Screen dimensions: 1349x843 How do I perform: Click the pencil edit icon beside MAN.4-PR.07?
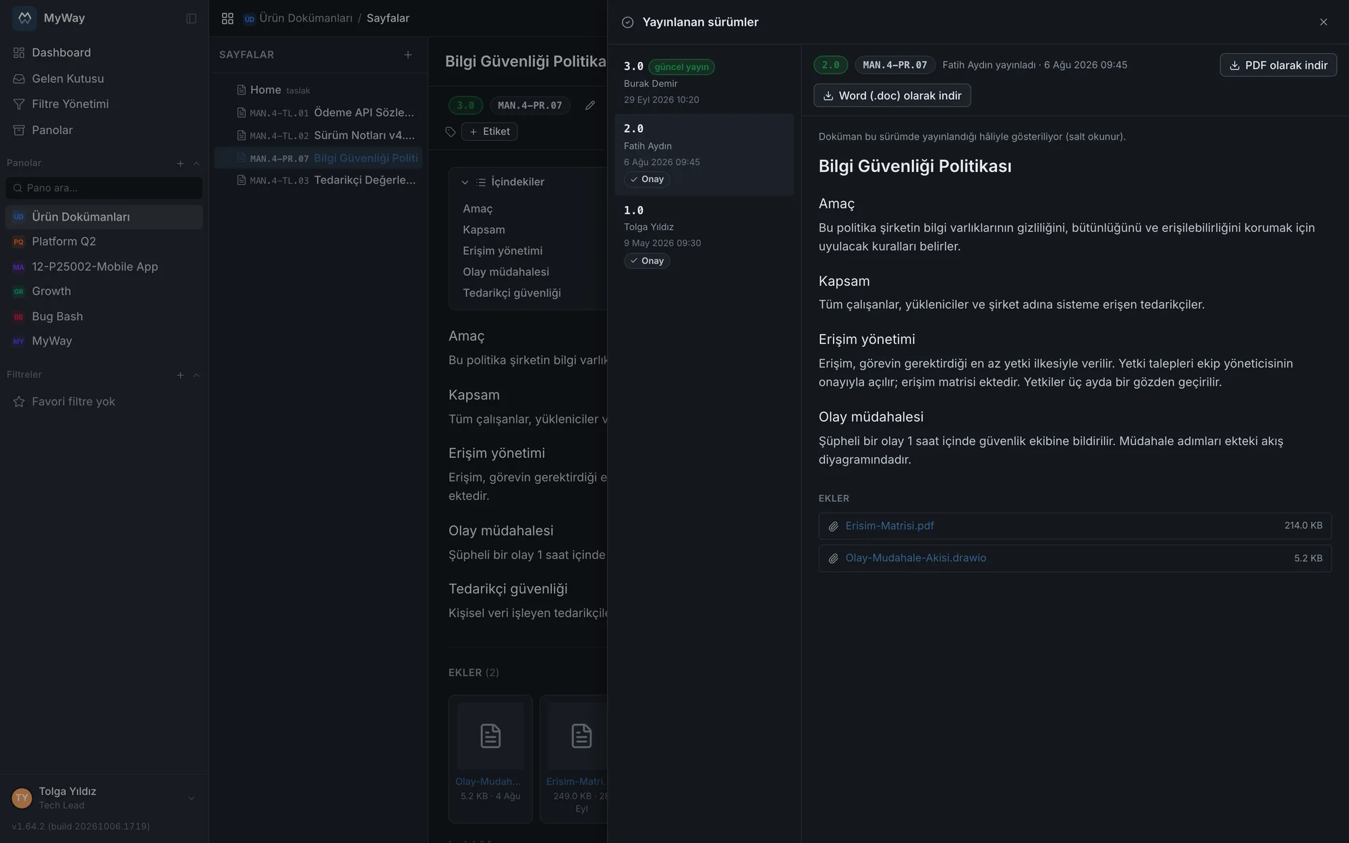590,105
